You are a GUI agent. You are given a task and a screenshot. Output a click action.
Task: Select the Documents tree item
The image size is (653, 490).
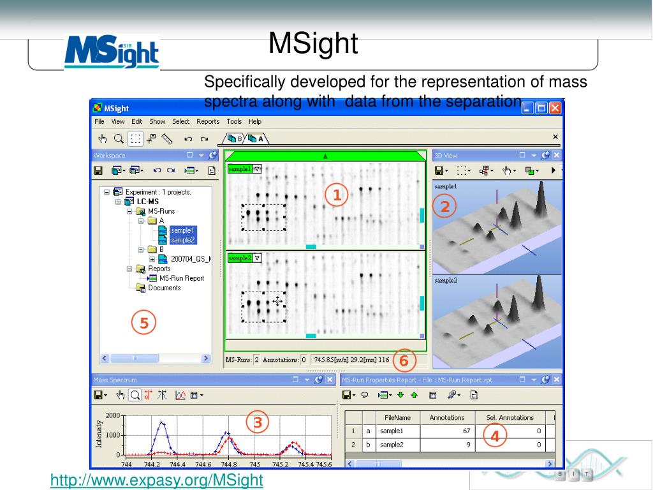pyautogui.click(x=165, y=288)
